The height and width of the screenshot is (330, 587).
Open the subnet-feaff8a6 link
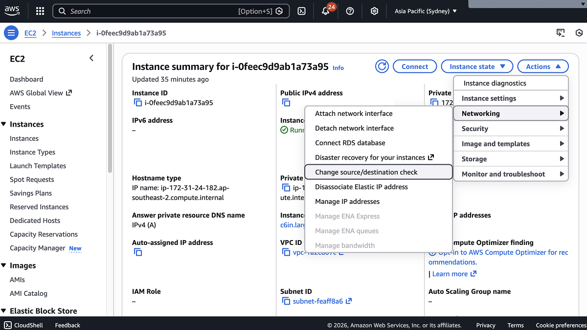pos(317,301)
